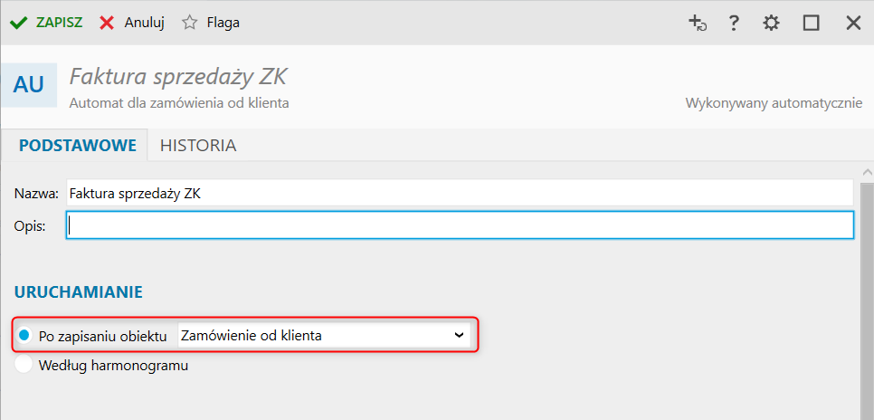The height and width of the screenshot is (420, 874).
Task: Open the Zamówienie od klienta dropdown
Action: point(324,336)
